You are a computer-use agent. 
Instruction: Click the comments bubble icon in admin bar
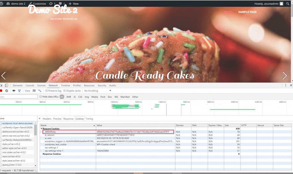point(60,3)
